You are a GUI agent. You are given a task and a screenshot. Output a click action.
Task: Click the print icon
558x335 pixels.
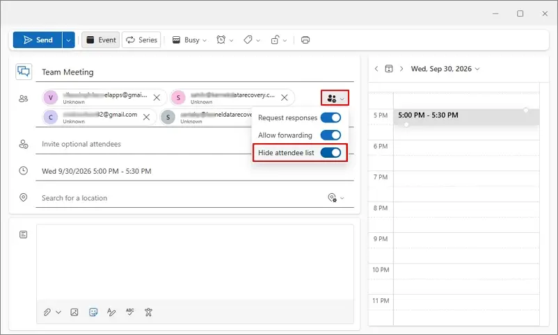(x=305, y=40)
